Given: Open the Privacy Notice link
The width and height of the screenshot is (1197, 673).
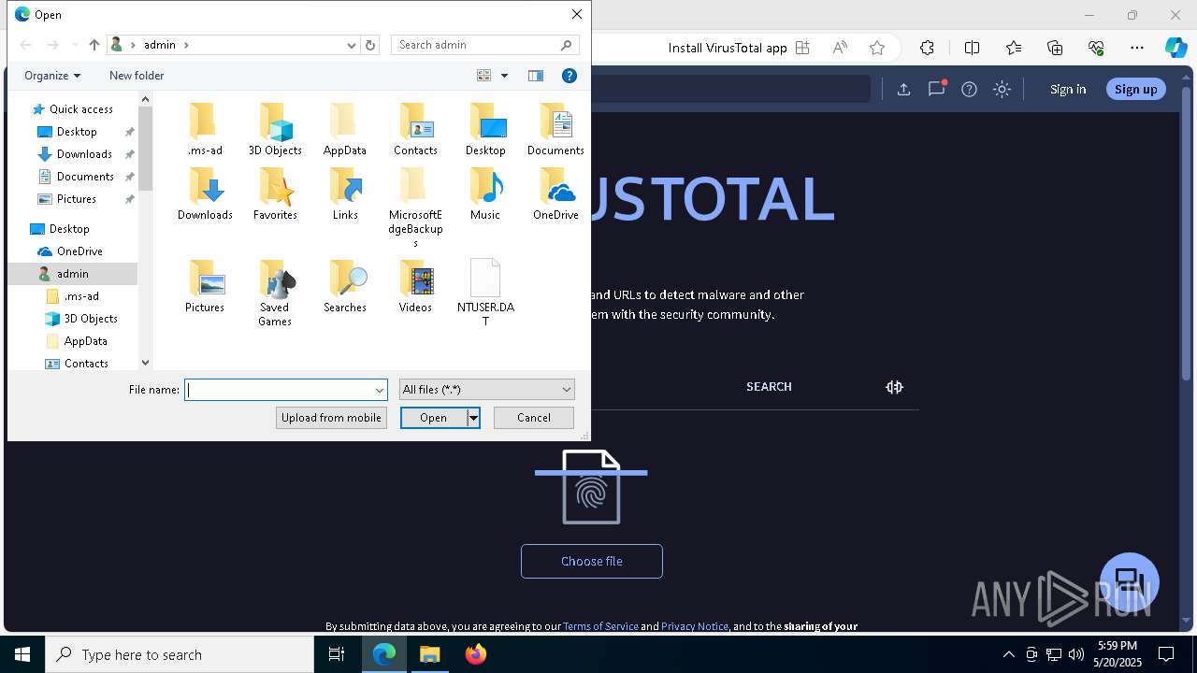Looking at the screenshot, I should coord(695,626).
